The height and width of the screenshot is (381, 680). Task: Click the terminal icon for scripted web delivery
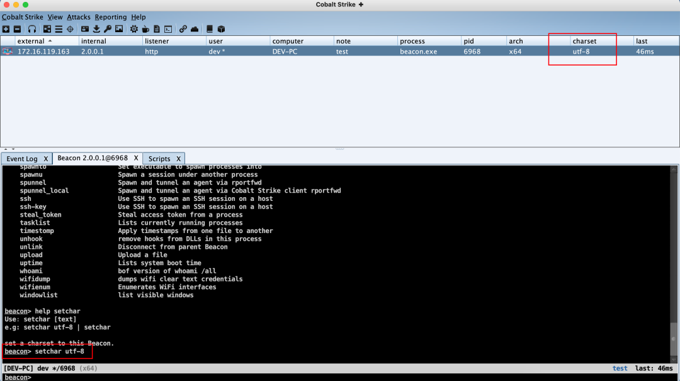(168, 29)
